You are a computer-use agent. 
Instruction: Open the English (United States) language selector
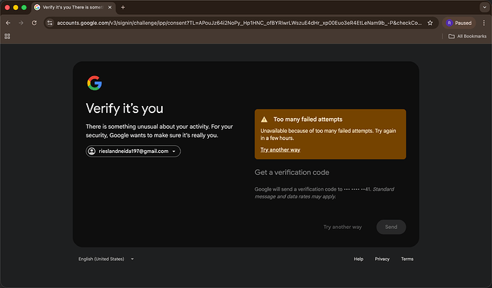tap(106, 259)
